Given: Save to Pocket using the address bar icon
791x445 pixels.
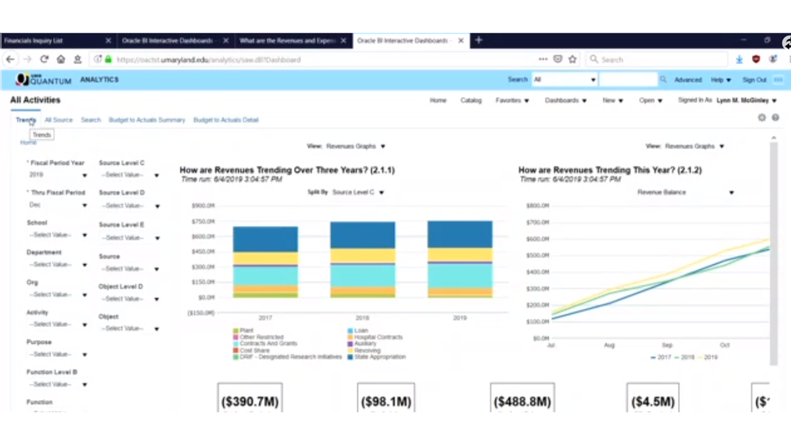Looking at the screenshot, I should [557, 59].
